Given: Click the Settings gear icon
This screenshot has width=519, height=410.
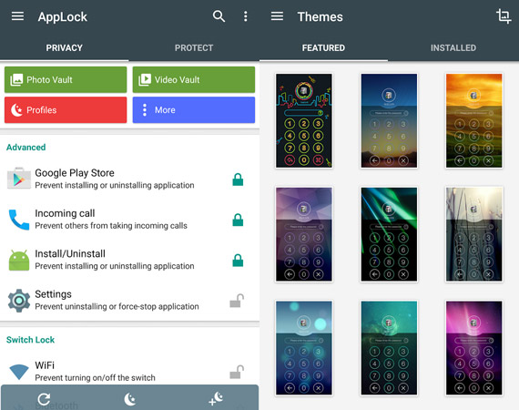Looking at the screenshot, I should tap(19, 301).
